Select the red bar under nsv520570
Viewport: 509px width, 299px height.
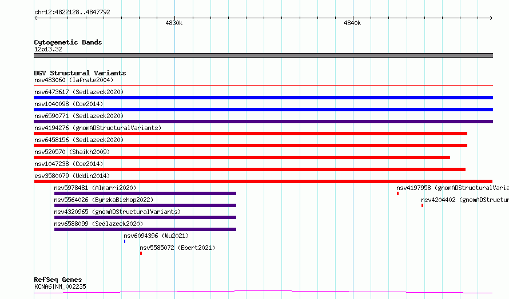242,157
